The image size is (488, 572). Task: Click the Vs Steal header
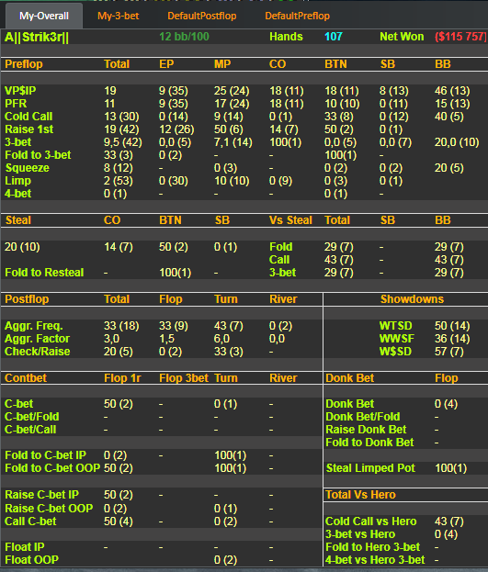(x=290, y=220)
